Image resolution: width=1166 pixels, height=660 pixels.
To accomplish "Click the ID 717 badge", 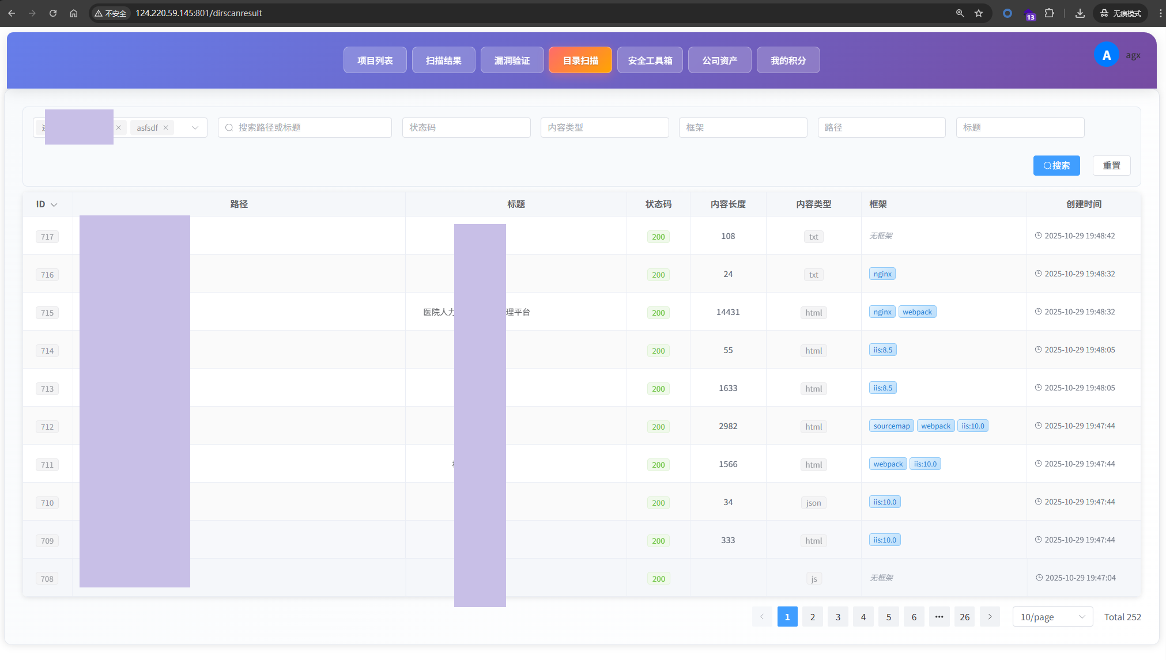I will click(x=47, y=237).
